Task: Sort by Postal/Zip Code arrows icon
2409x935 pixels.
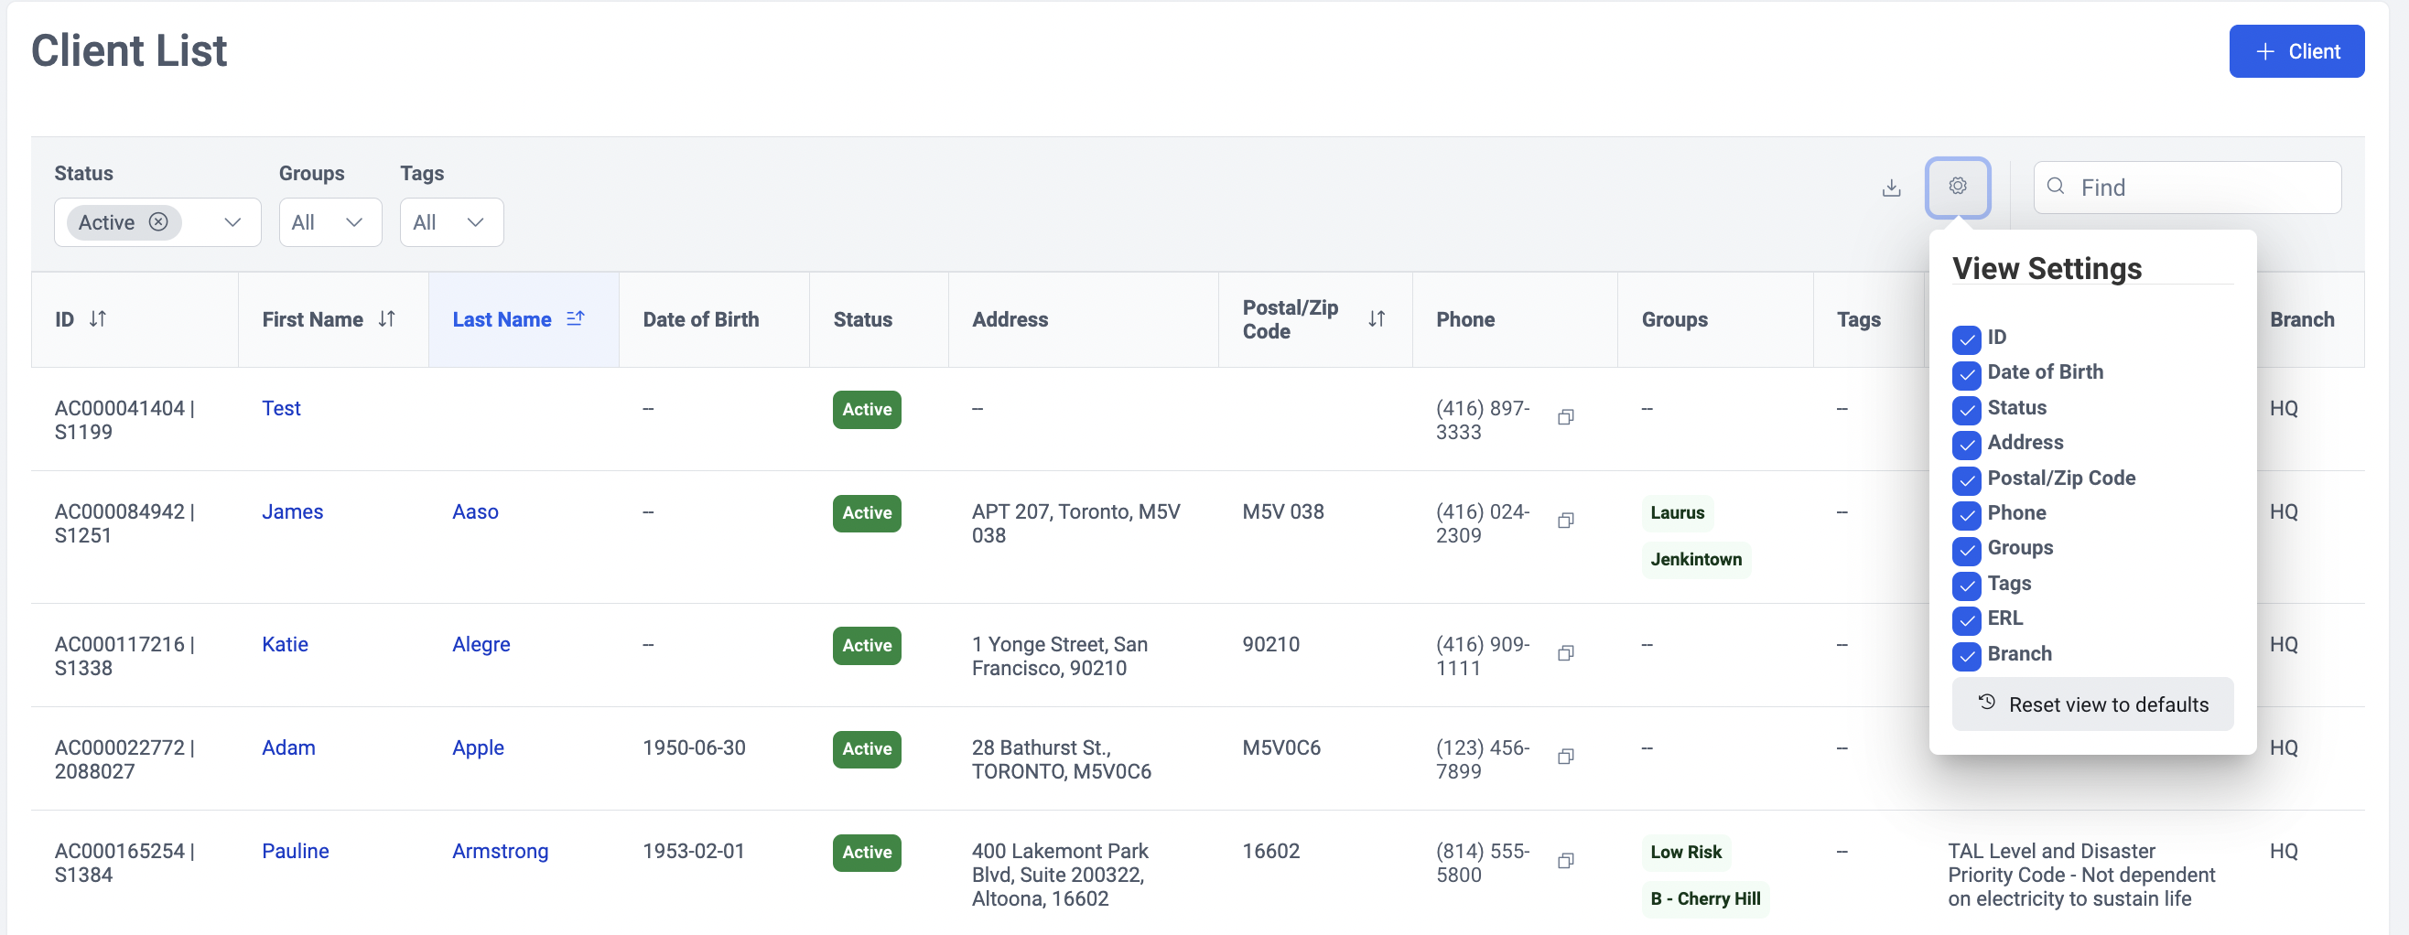Action: pos(1376,320)
